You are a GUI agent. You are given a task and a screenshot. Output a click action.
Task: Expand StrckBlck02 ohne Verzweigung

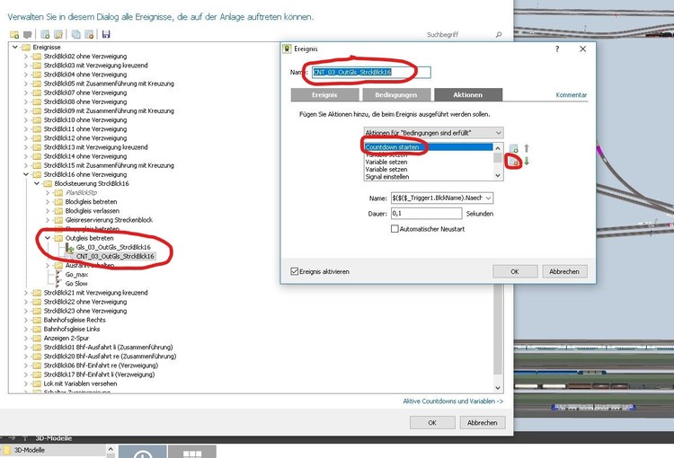pos(26,57)
